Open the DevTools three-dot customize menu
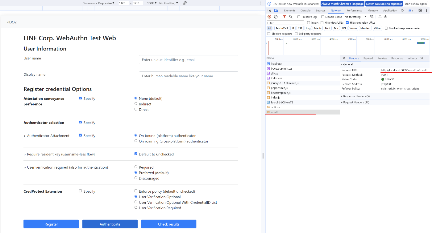The height and width of the screenshot is (233, 432). [x=427, y=10]
